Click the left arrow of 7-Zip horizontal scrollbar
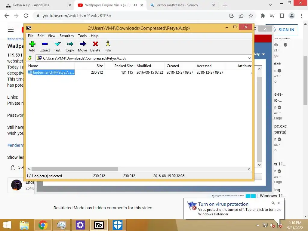308x231 pixels. [x=29, y=169]
